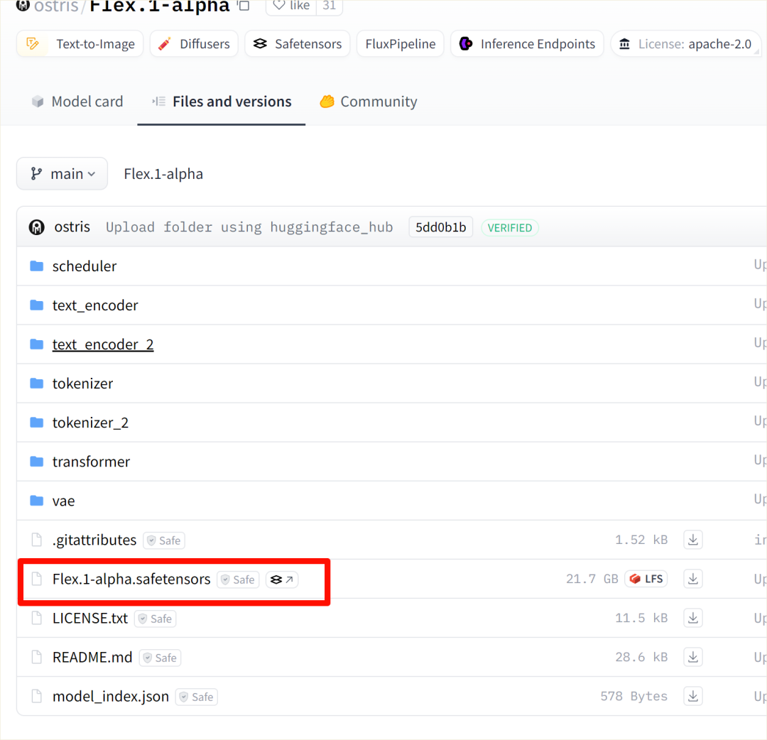Filter models by the Text-to-Image tag
The height and width of the screenshot is (740, 767).
pos(79,43)
